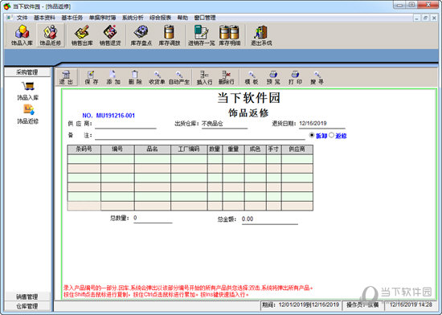The width and height of the screenshot is (442, 315).
Task: Click the 条码号 column header
Action: point(84,149)
